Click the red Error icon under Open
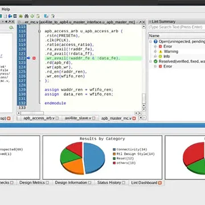The image size is (205, 205). (x=161, y=46)
